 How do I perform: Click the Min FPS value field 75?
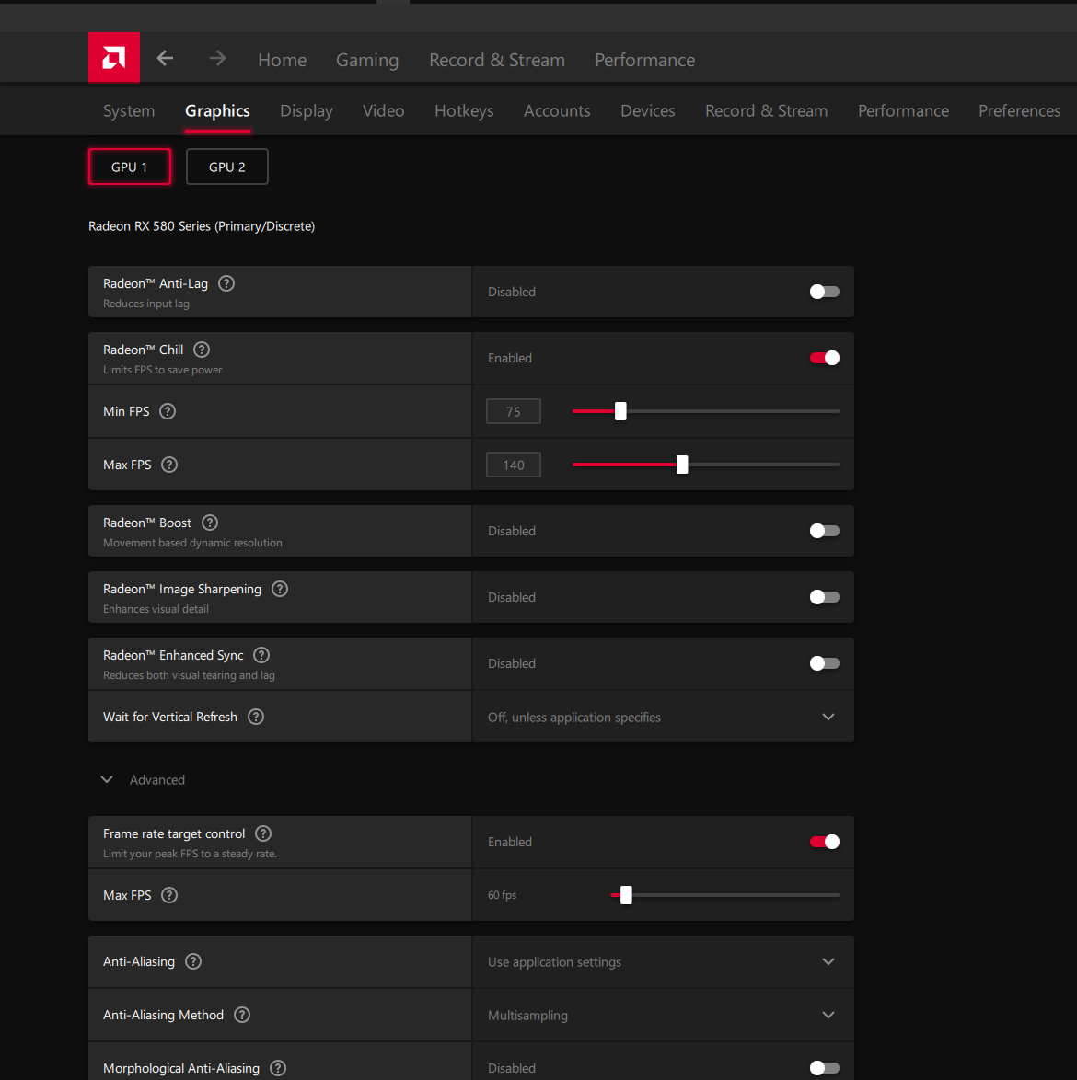tap(514, 411)
